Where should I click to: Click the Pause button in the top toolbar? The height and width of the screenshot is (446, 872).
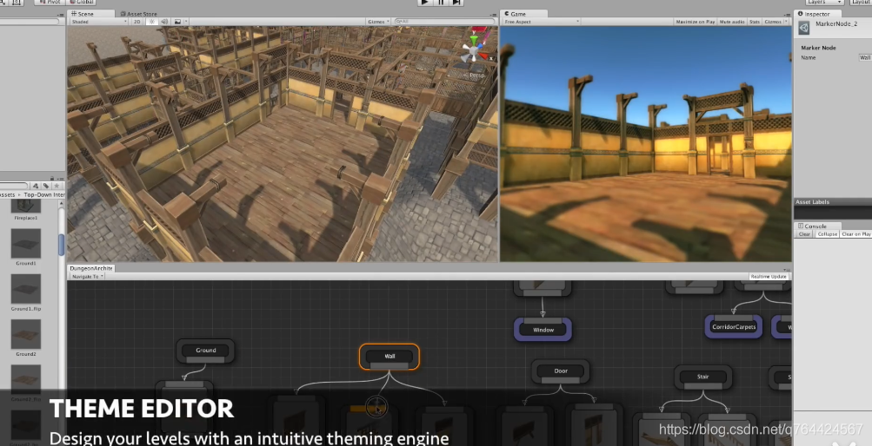coord(441,3)
